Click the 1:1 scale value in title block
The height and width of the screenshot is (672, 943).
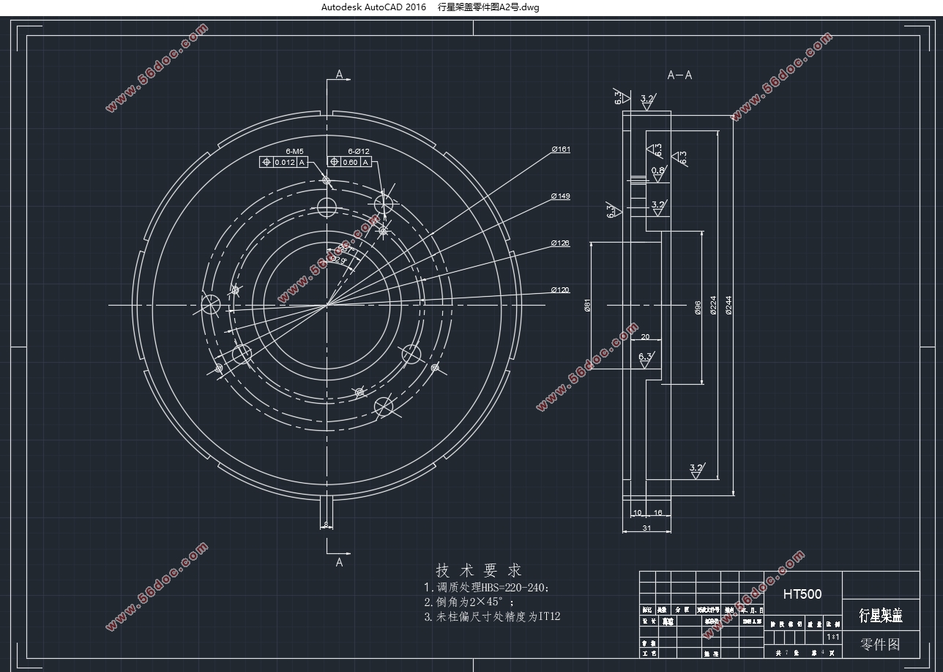(x=832, y=637)
